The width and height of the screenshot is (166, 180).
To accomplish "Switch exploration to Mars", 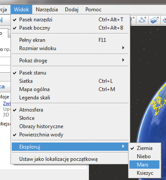I will 145,165.
